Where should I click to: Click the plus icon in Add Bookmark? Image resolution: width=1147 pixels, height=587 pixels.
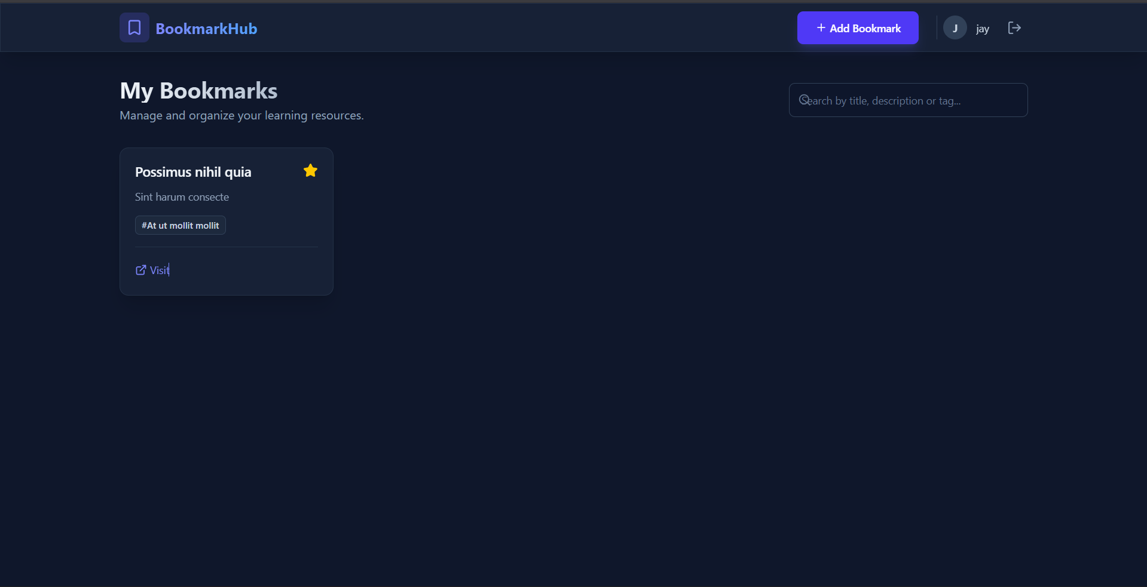(x=821, y=28)
